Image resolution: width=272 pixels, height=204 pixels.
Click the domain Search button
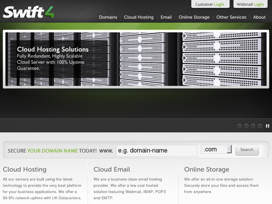coord(247,150)
